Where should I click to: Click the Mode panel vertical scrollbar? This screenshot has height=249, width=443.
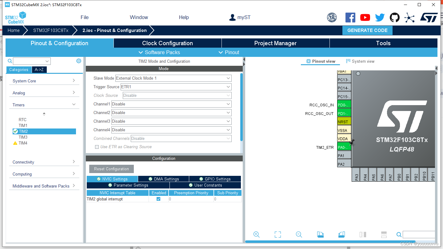pyautogui.click(x=241, y=107)
